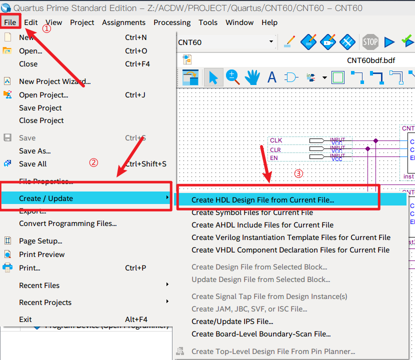Choose Save As...
The height and width of the screenshot is (360, 415).
34,151
